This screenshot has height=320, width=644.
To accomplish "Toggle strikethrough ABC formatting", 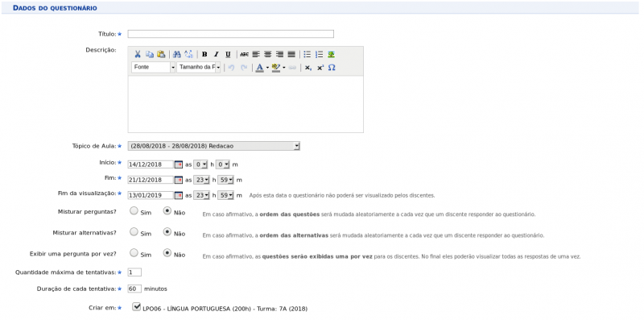I will (x=244, y=54).
